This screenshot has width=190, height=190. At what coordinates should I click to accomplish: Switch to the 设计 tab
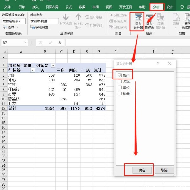point(169,7)
